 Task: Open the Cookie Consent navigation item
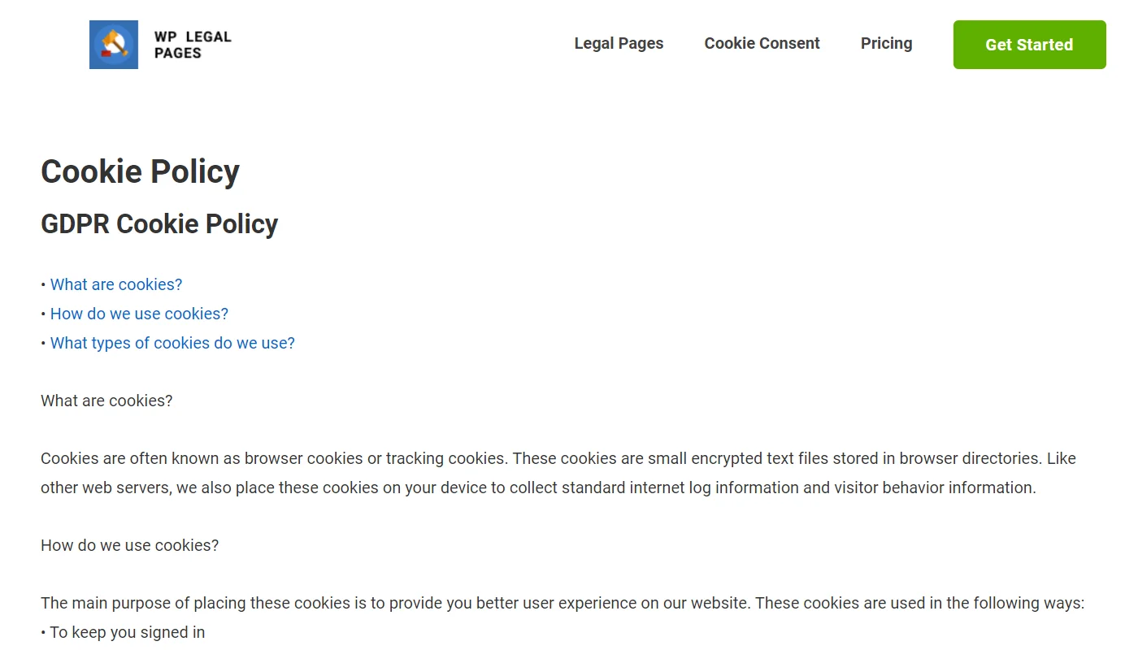762,43
